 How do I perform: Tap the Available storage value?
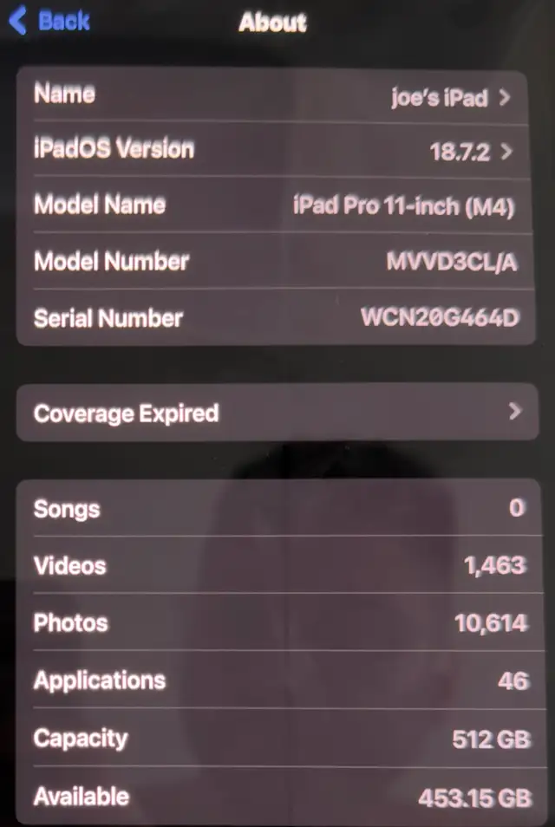pos(475,798)
